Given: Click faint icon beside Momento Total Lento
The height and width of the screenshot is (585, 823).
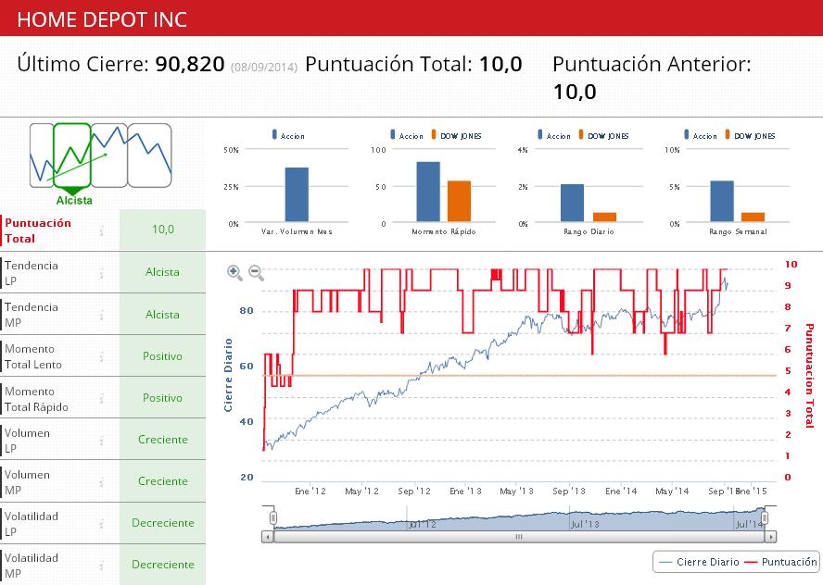Looking at the screenshot, I should point(101,357).
